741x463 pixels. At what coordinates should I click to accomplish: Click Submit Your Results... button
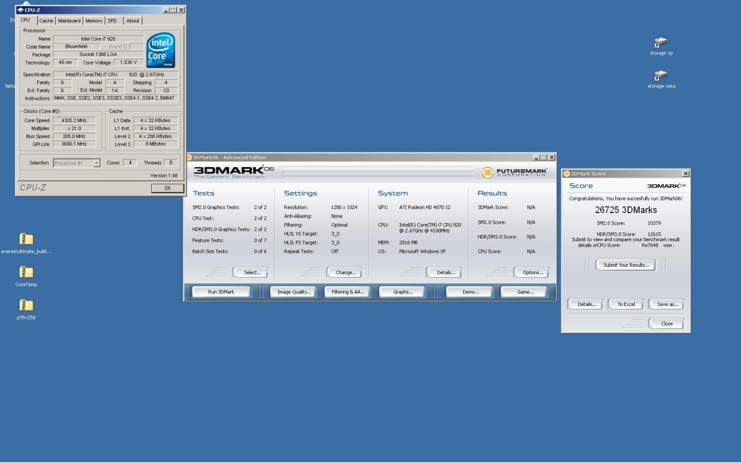click(x=626, y=265)
